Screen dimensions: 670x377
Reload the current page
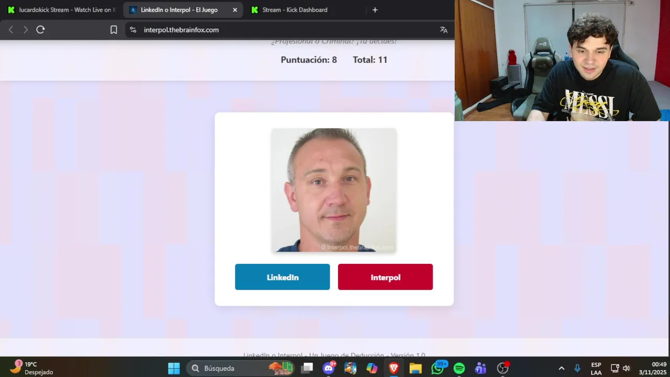pyautogui.click(x=40, y=30)
